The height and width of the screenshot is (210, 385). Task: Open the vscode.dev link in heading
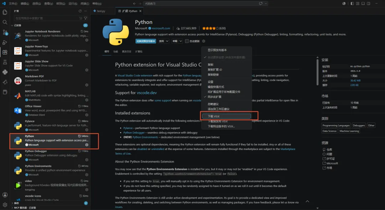pos(147,93)
